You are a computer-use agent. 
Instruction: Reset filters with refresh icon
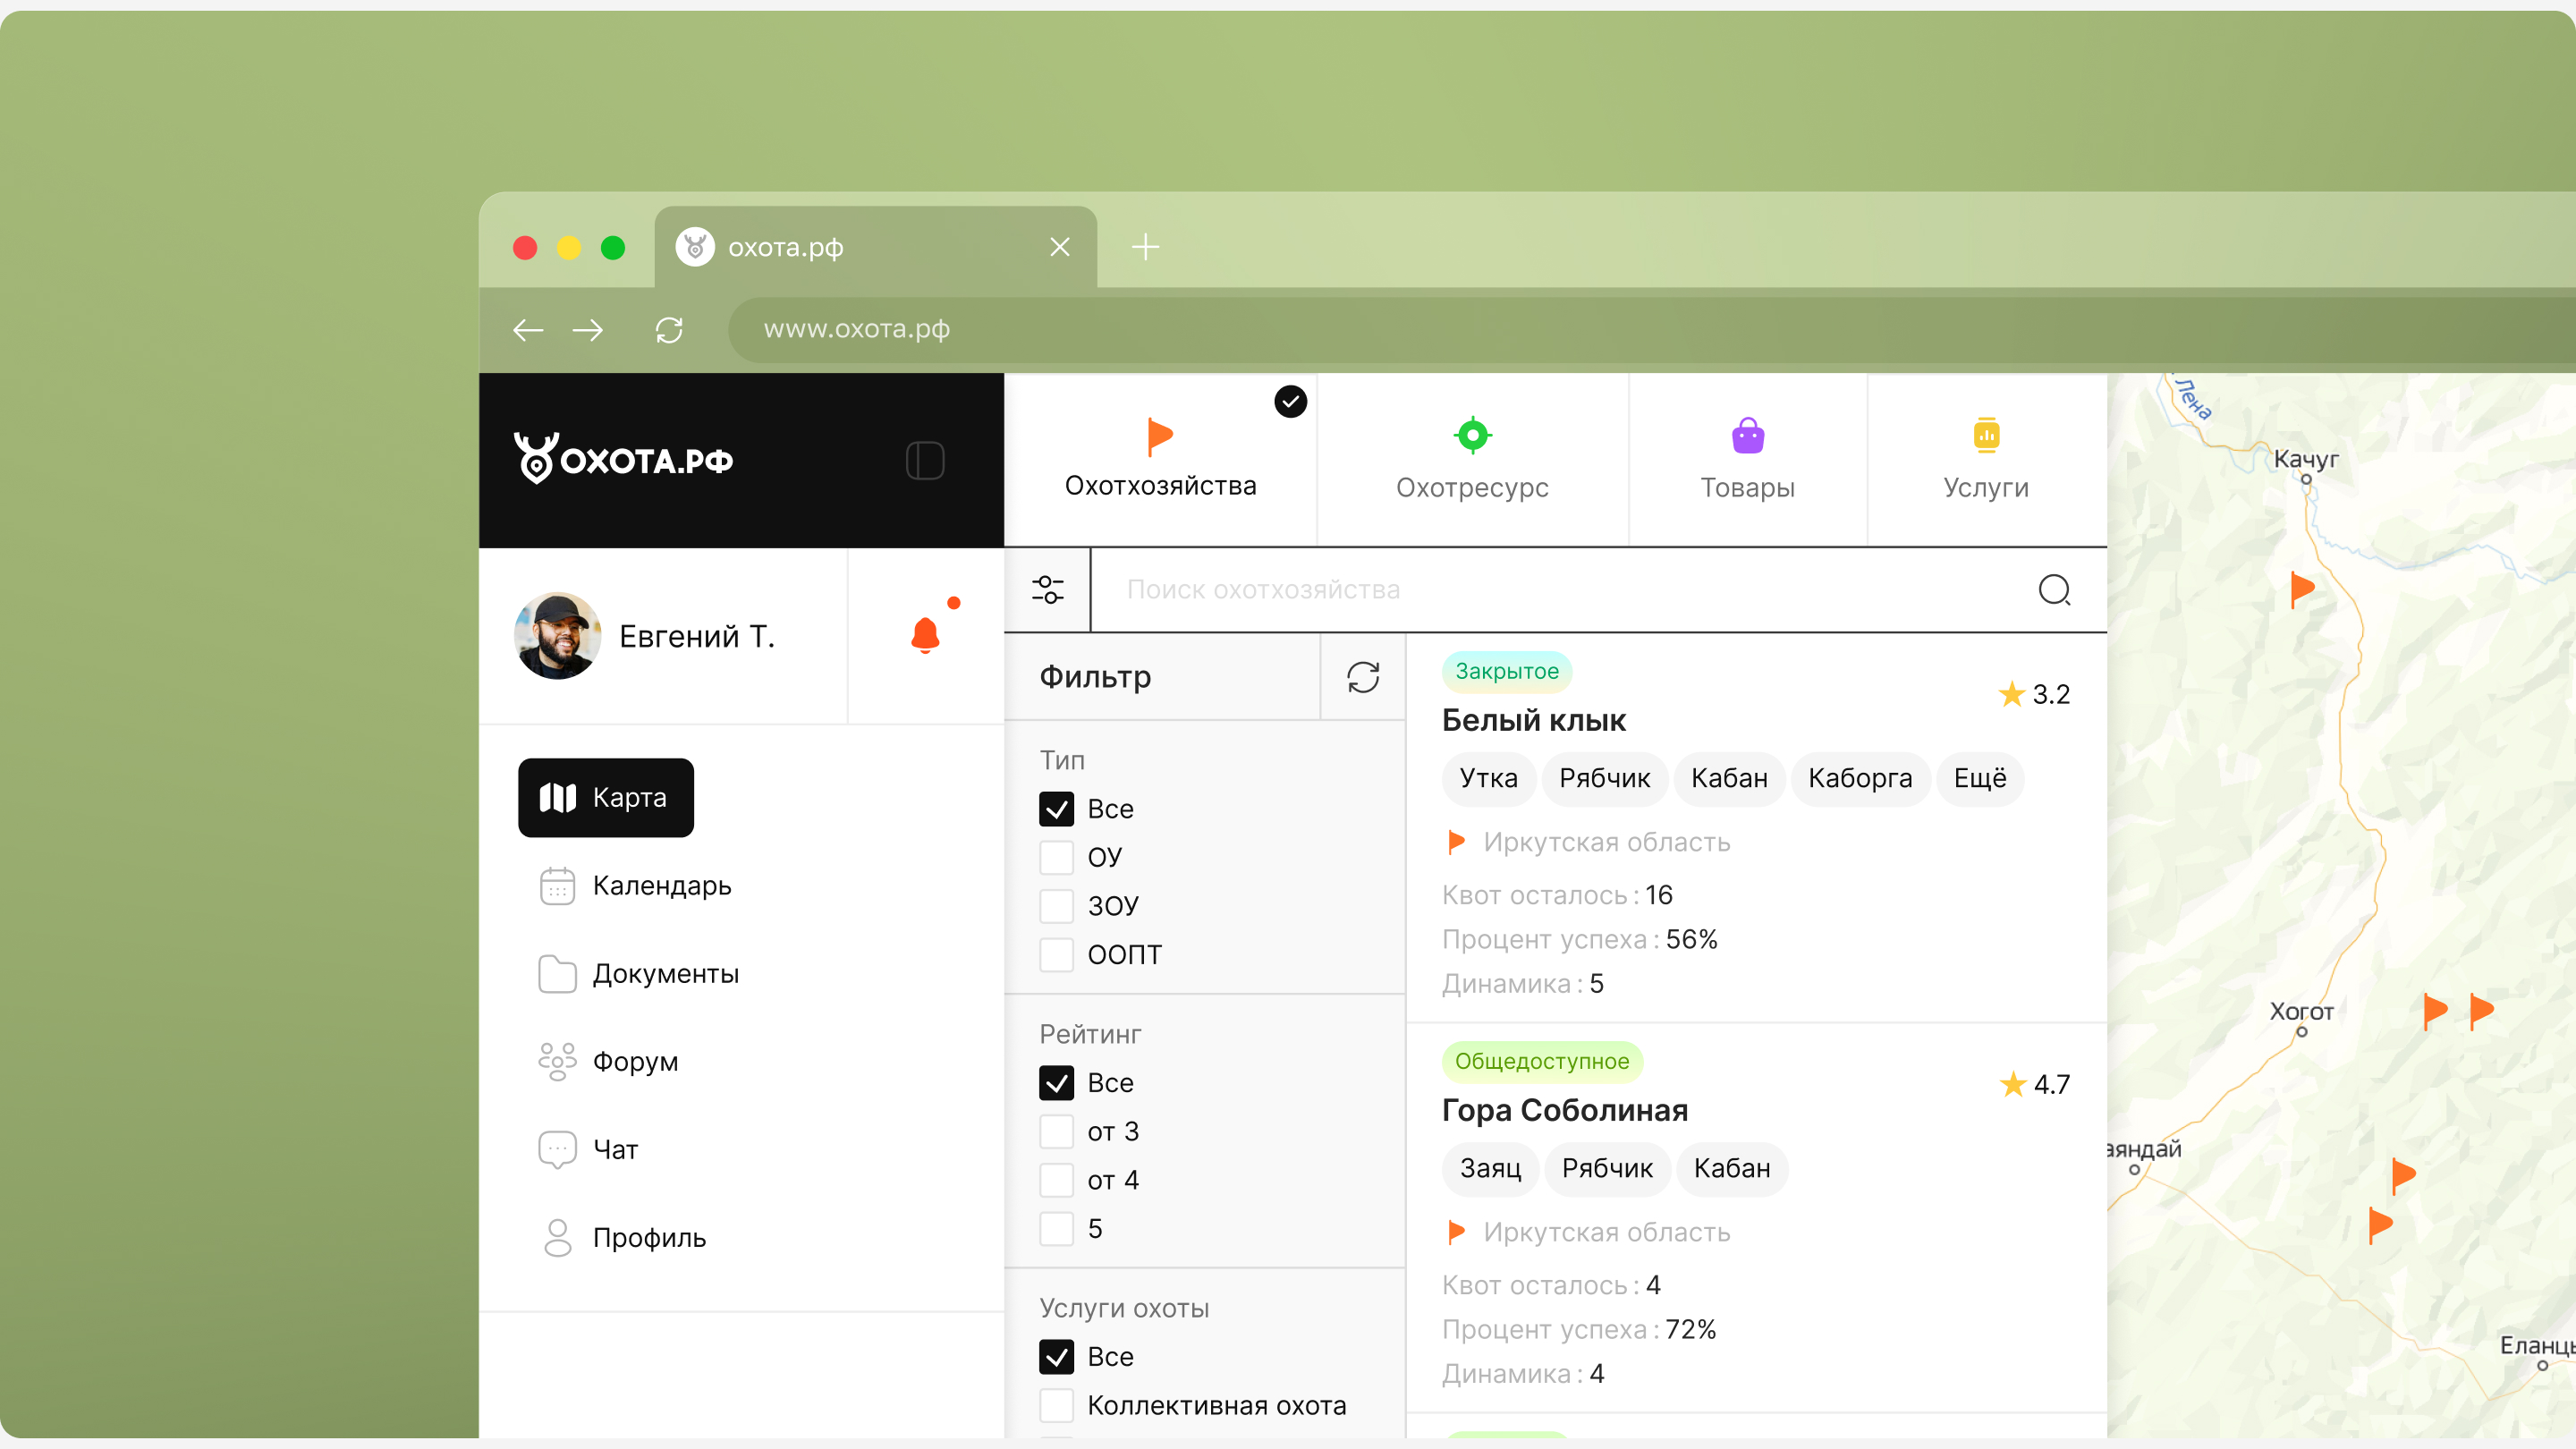click(x=1363, y=677)
